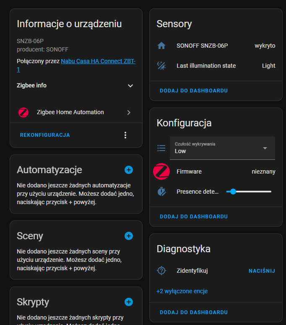
Task: Click the Presence detection timer icon
Action: [x=161, y=192]
